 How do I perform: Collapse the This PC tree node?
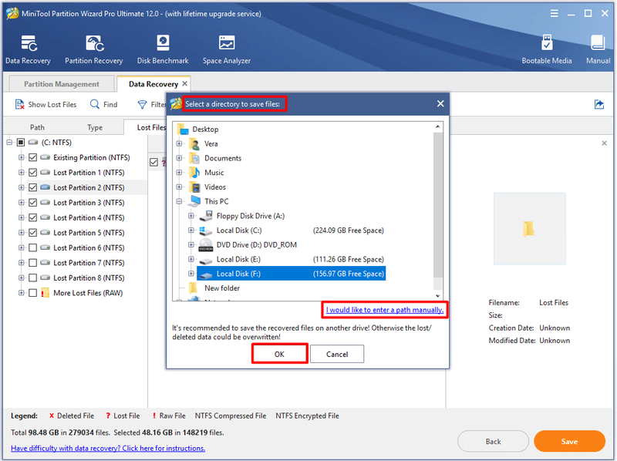179,201
